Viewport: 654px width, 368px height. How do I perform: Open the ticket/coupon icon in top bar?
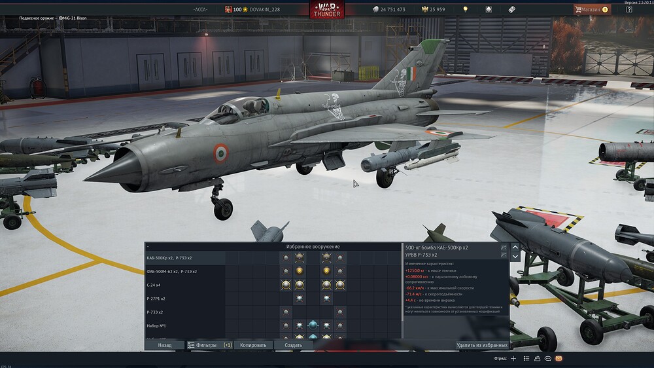click(x=512, y=9)
